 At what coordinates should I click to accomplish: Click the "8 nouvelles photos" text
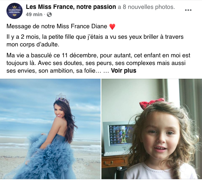pyautogui.click(x=149, y=7)
